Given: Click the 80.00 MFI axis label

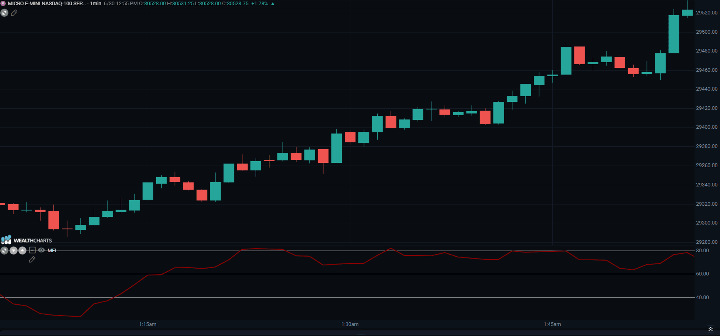Looking at the screenshot, I should coord(702,251).
